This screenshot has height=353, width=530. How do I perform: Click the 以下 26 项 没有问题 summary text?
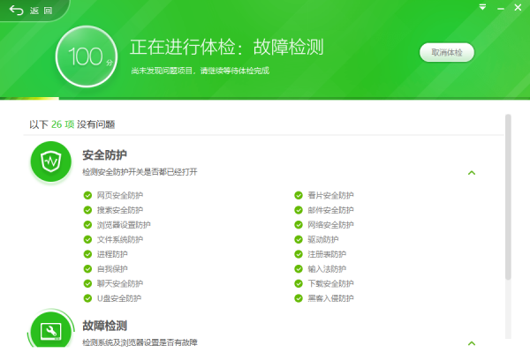[72, 124]
